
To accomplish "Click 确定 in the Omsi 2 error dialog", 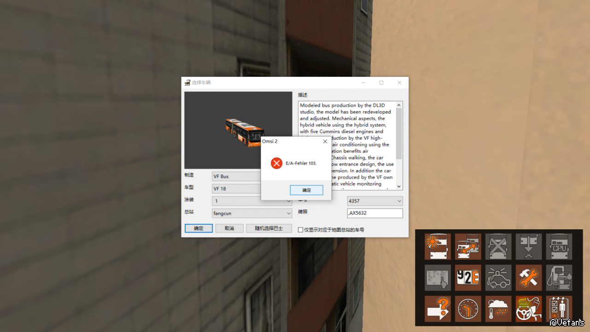I will (x=306, y=190).
